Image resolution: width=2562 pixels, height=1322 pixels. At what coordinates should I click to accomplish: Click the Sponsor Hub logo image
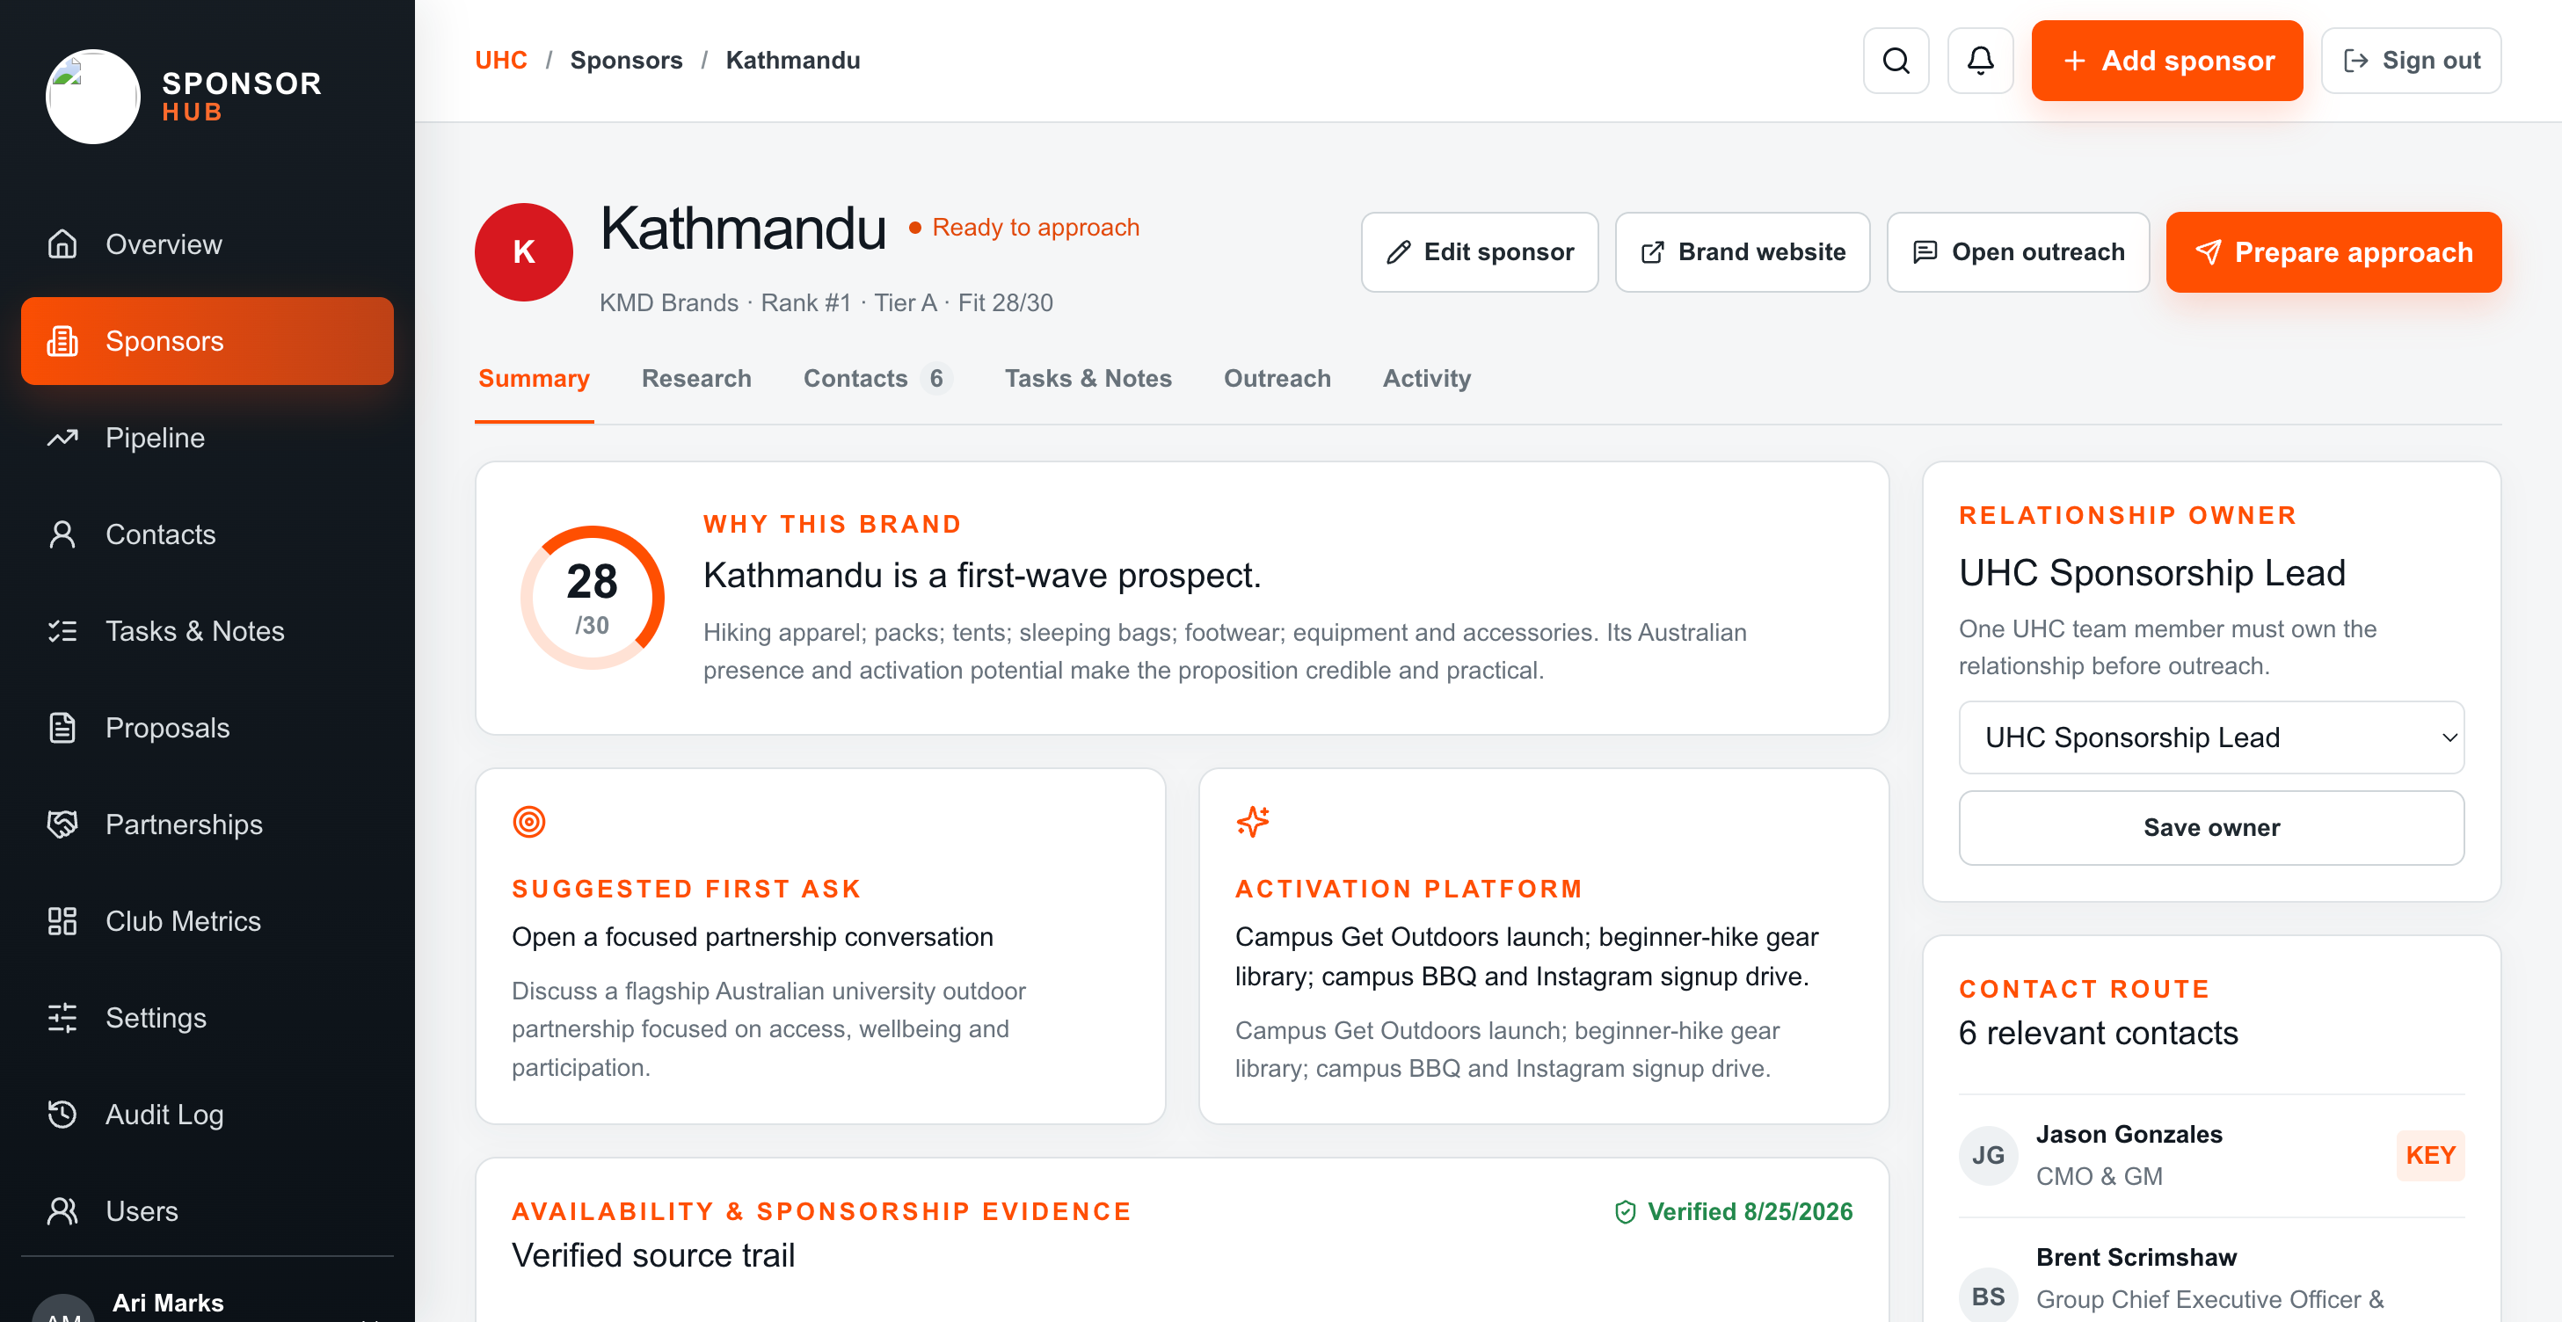pos(93,97)
